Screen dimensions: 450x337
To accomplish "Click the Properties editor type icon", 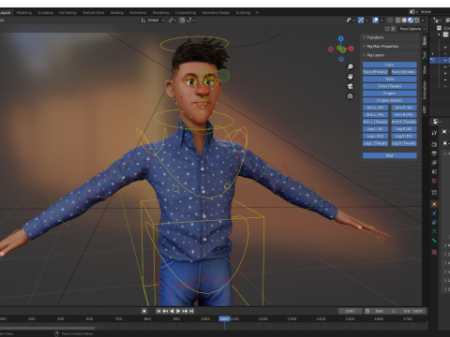I will pos(436,121).
